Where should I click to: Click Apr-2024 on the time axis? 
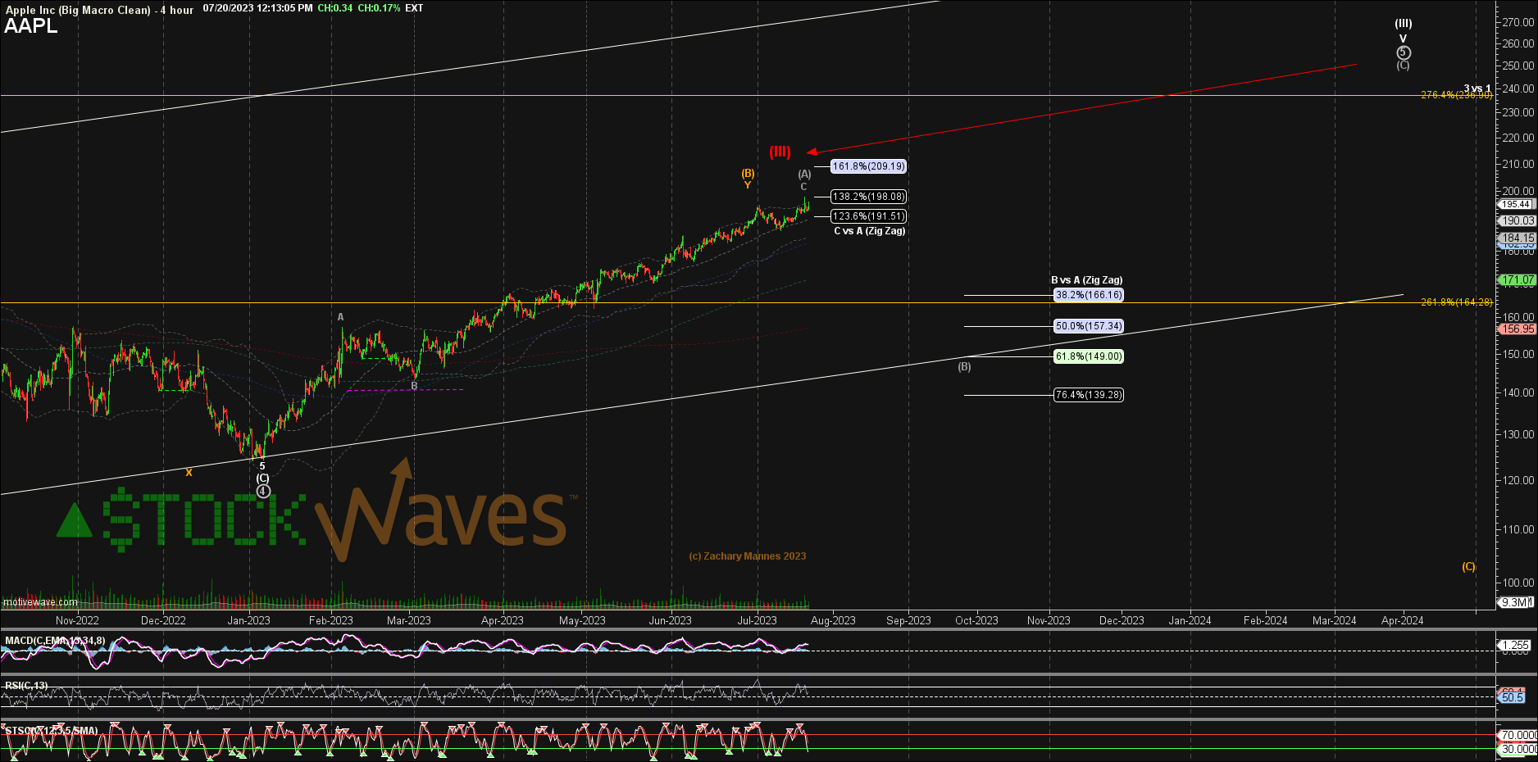(1403, 620)
